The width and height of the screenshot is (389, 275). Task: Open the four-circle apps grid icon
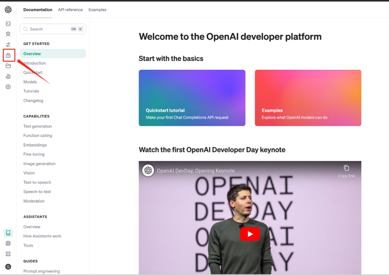(8, 254)
